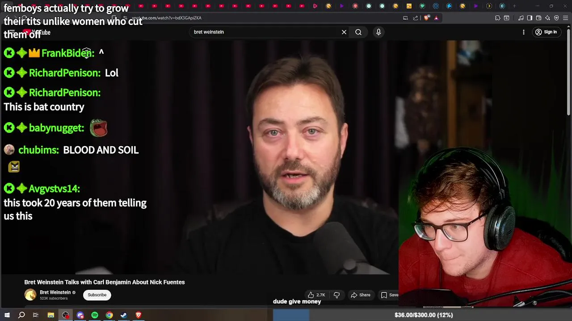The height and width of the screenshot is (321, 572).
Task: Clear the search box with the X
Action: 344,32
